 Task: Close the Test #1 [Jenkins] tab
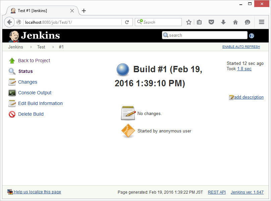point(72,11)
